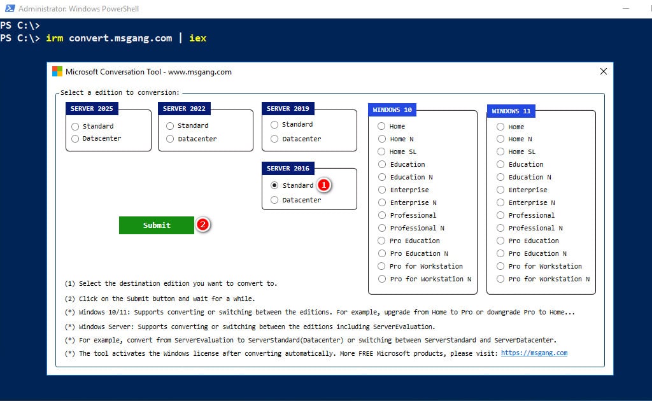Select Server 2025 Datacenter edition
This screenshot has width=652, height=401.
(75, 138)
